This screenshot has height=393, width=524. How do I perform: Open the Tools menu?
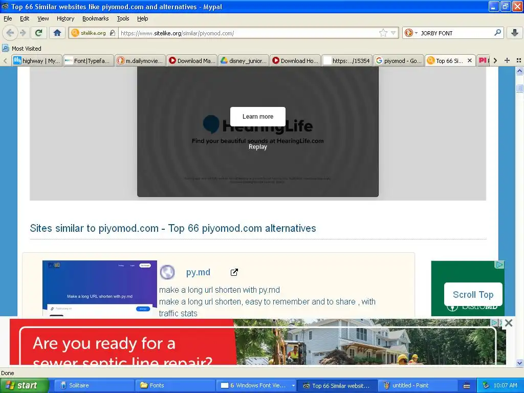tap(123, 18)
